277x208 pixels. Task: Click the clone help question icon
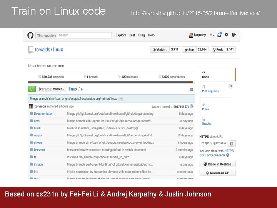pyautogui.click(x=228, y=155)
